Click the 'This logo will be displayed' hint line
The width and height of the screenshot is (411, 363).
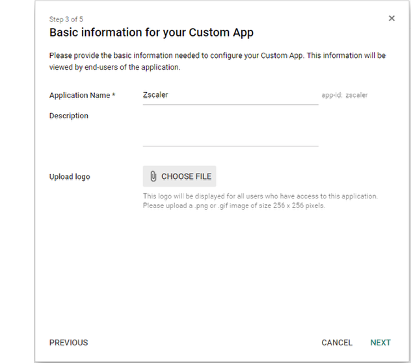260,196
